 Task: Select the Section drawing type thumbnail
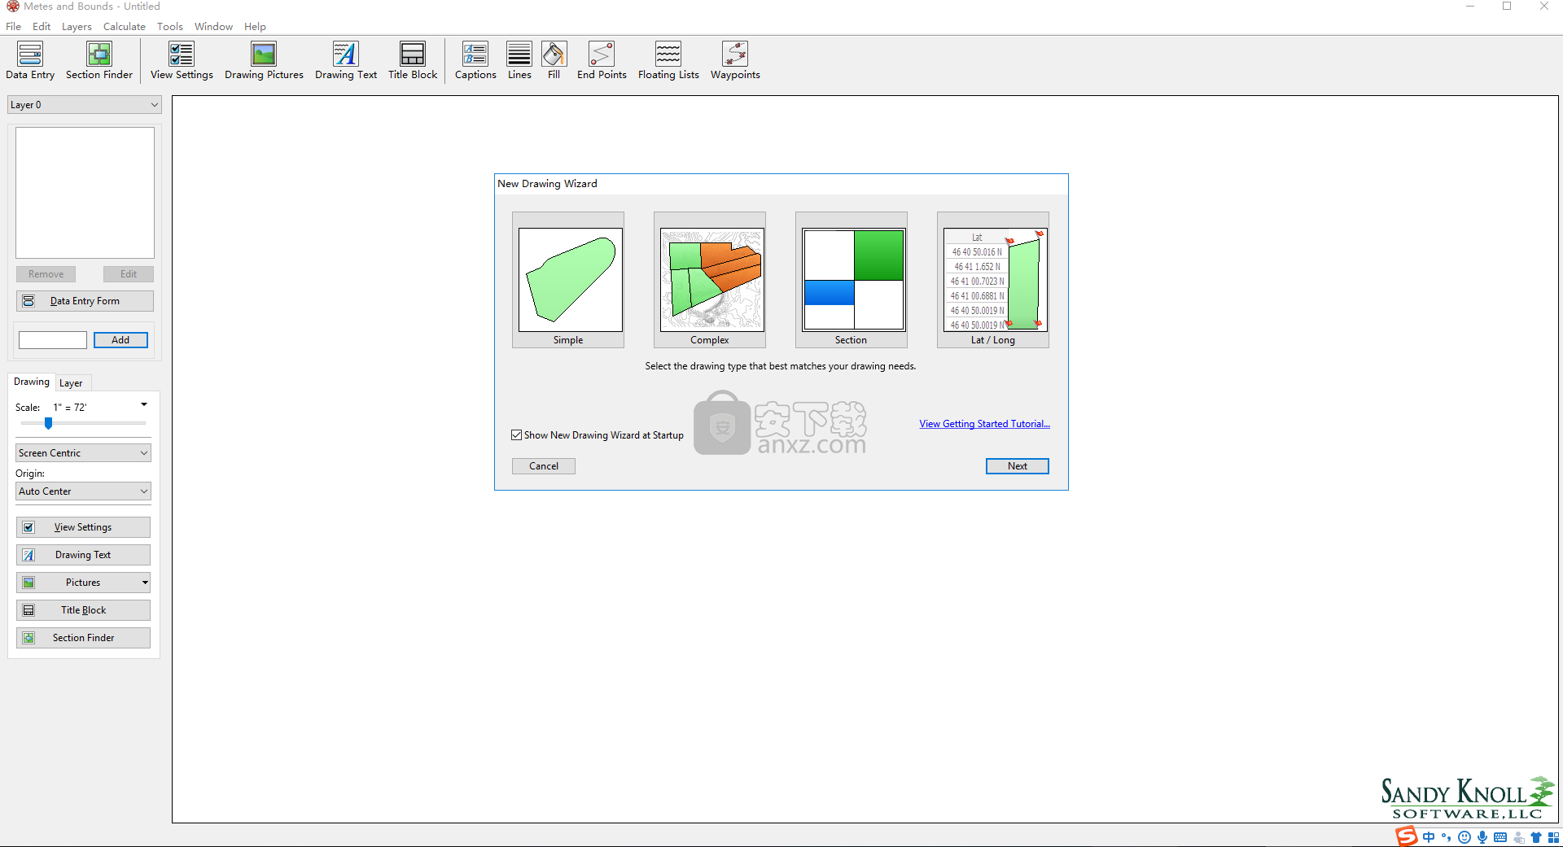[852, 280]
